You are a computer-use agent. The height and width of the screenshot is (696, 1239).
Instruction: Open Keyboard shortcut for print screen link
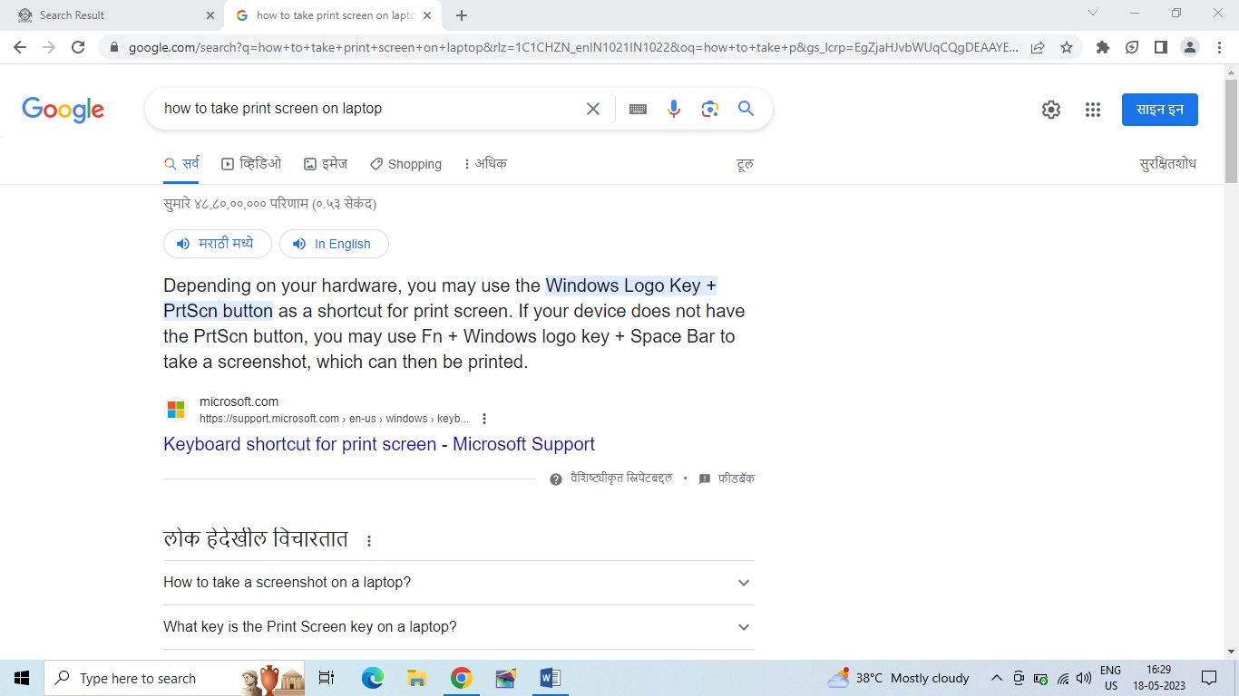379,444
